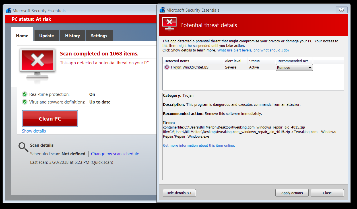Click the Security Essentials icon in main title bar
357x209 pixels.
coord(9,11)
